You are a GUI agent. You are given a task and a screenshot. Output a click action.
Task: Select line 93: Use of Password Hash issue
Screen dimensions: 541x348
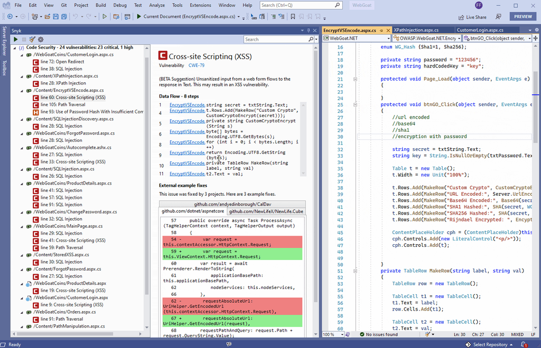point(88,112)
